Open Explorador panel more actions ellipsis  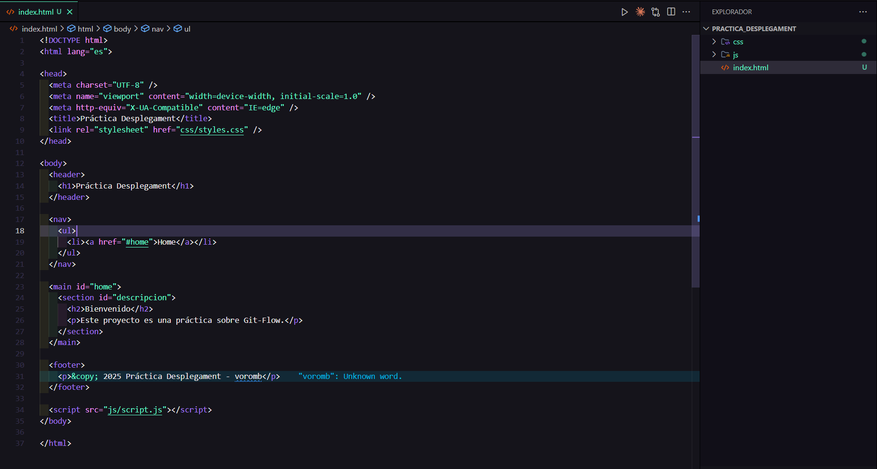(x=863, y=12)
